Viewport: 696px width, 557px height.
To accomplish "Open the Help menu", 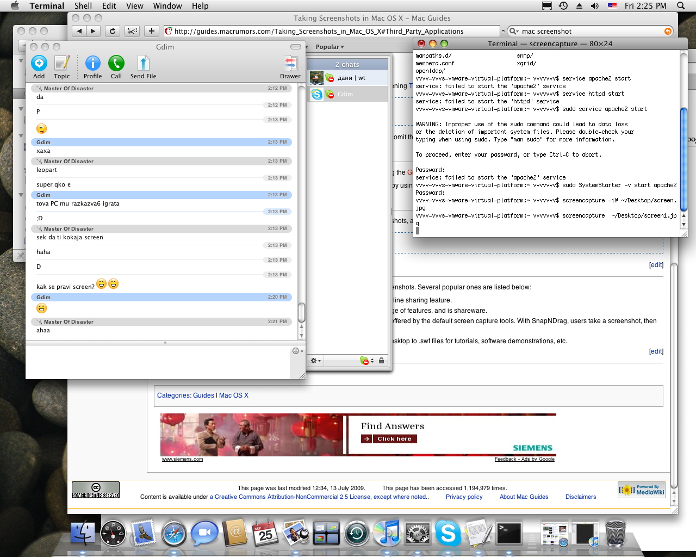I will 200,5.
